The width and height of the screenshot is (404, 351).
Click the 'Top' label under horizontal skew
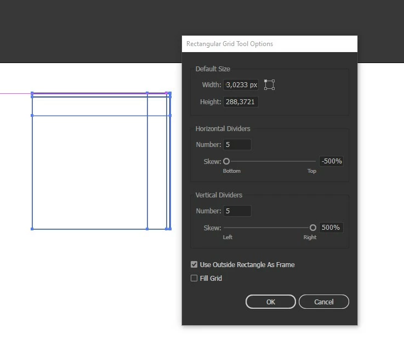[x=312, y=171]
